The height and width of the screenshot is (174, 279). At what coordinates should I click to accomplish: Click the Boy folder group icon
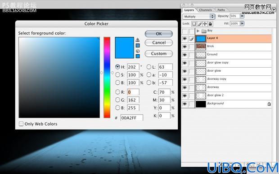(x=204, y=31)
